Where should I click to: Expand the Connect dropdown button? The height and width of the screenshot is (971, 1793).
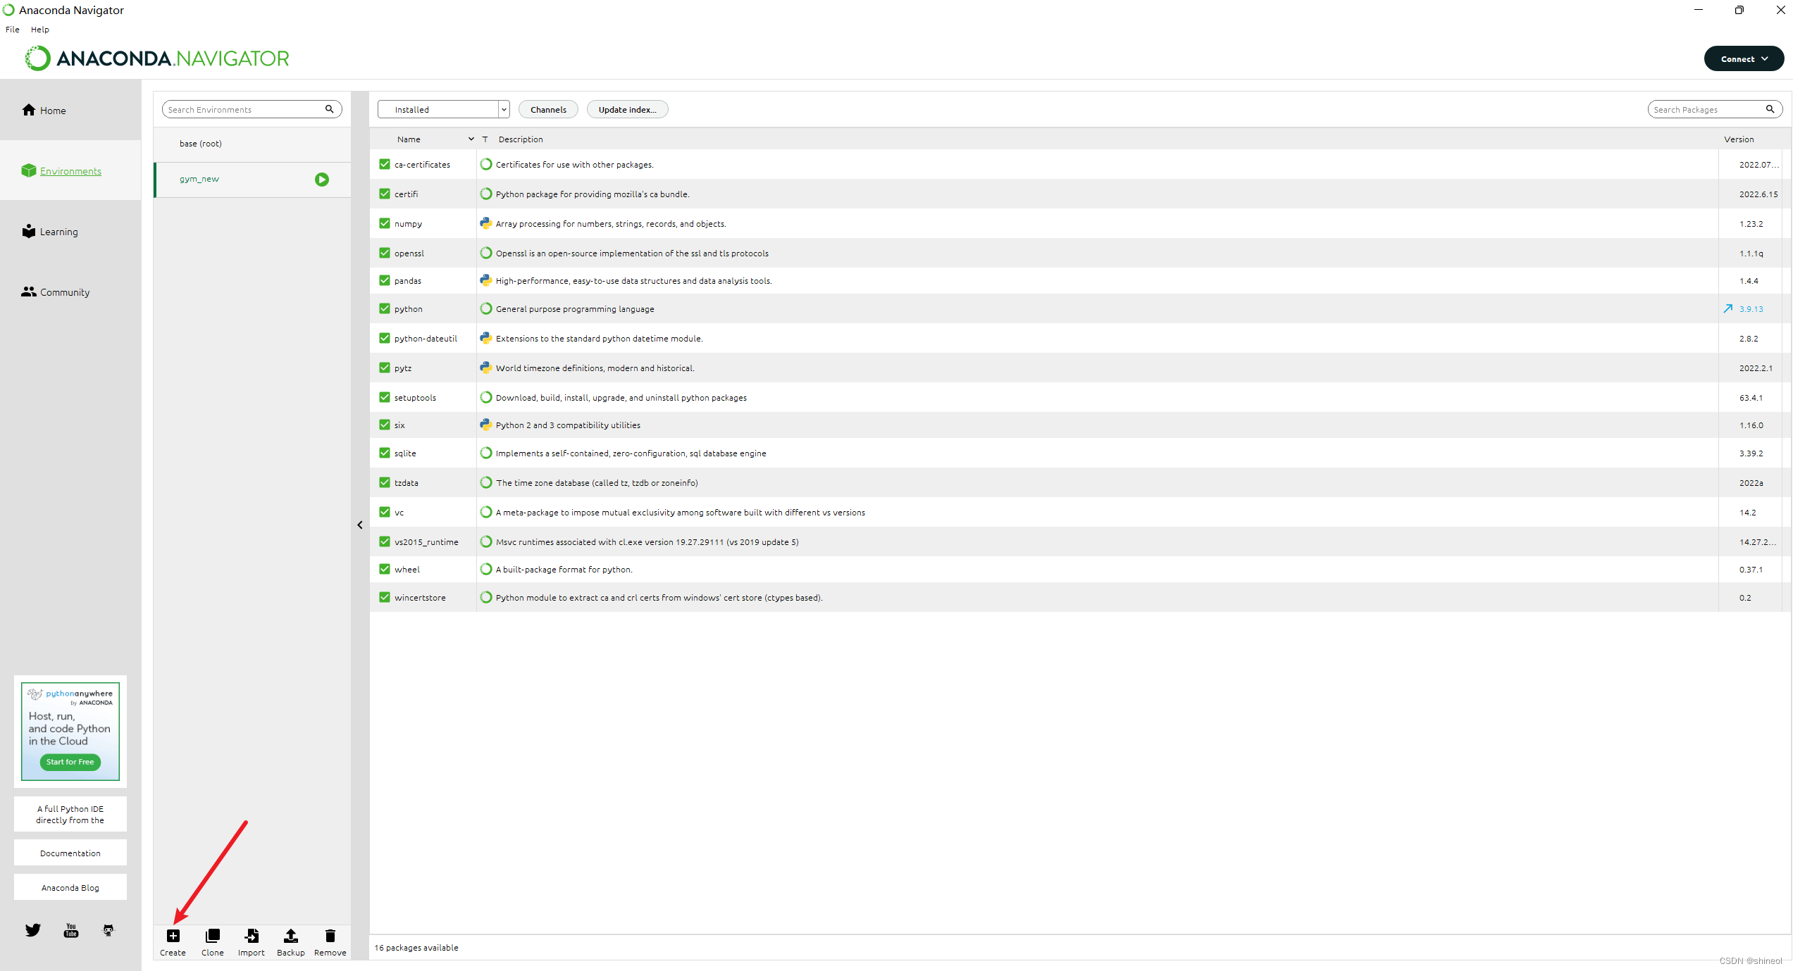[x=1743, y=59]
